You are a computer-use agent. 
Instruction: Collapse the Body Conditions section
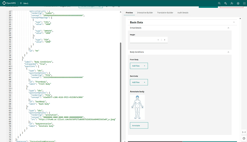pyautogui.click(x=228, y=52)
